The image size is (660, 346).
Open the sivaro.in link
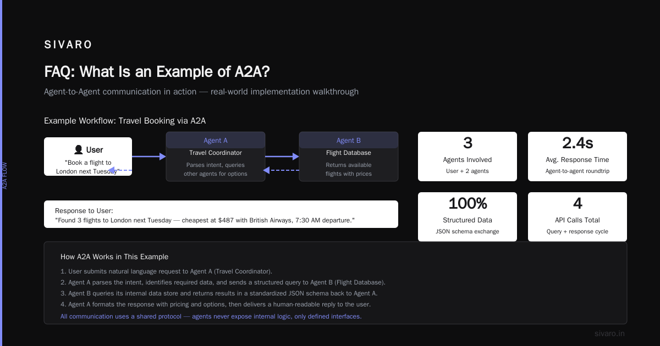(609, 333)
